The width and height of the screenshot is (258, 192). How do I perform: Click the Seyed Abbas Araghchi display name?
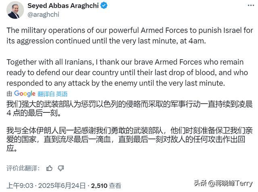(63, 6)
